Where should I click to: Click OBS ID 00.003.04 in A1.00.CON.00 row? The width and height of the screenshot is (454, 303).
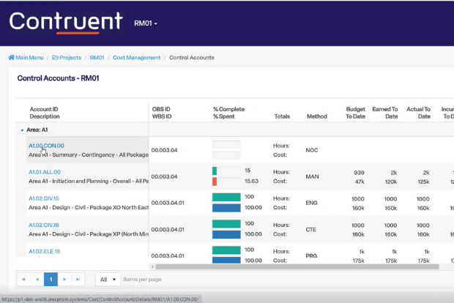click(164, 150)
